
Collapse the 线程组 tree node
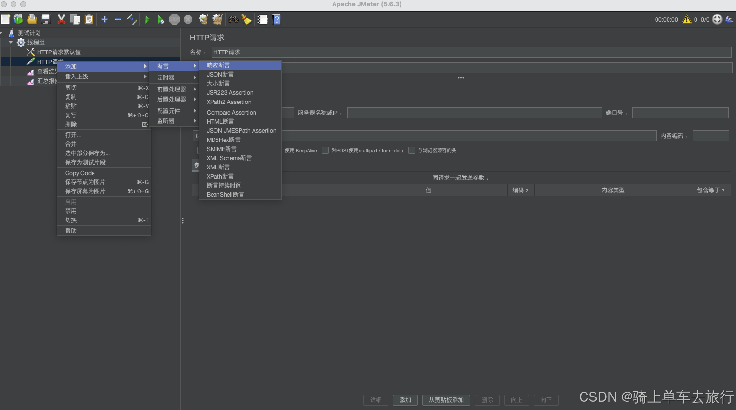(x=11, y=42)
